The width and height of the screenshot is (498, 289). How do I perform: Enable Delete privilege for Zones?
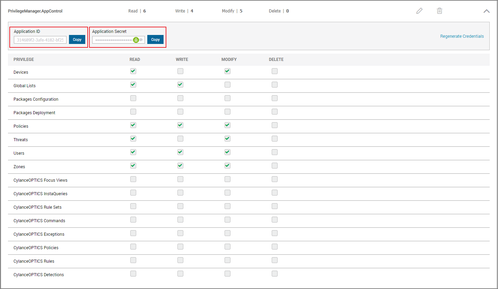274,166
